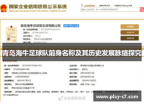Viewport: 144px width, 104px height.
Task: Click the red magnifier search button
Action: coord(142,9)
